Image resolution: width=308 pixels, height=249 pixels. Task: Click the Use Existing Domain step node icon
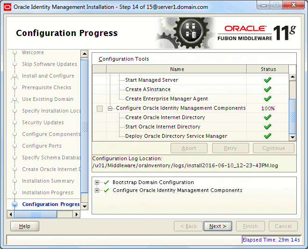(14, 100)
